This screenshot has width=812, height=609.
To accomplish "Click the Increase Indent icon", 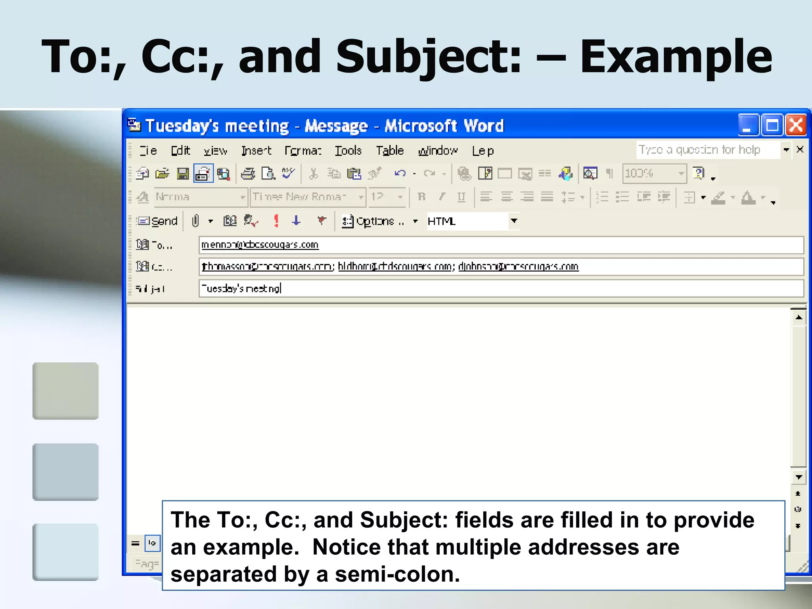I will pos(664,197).
